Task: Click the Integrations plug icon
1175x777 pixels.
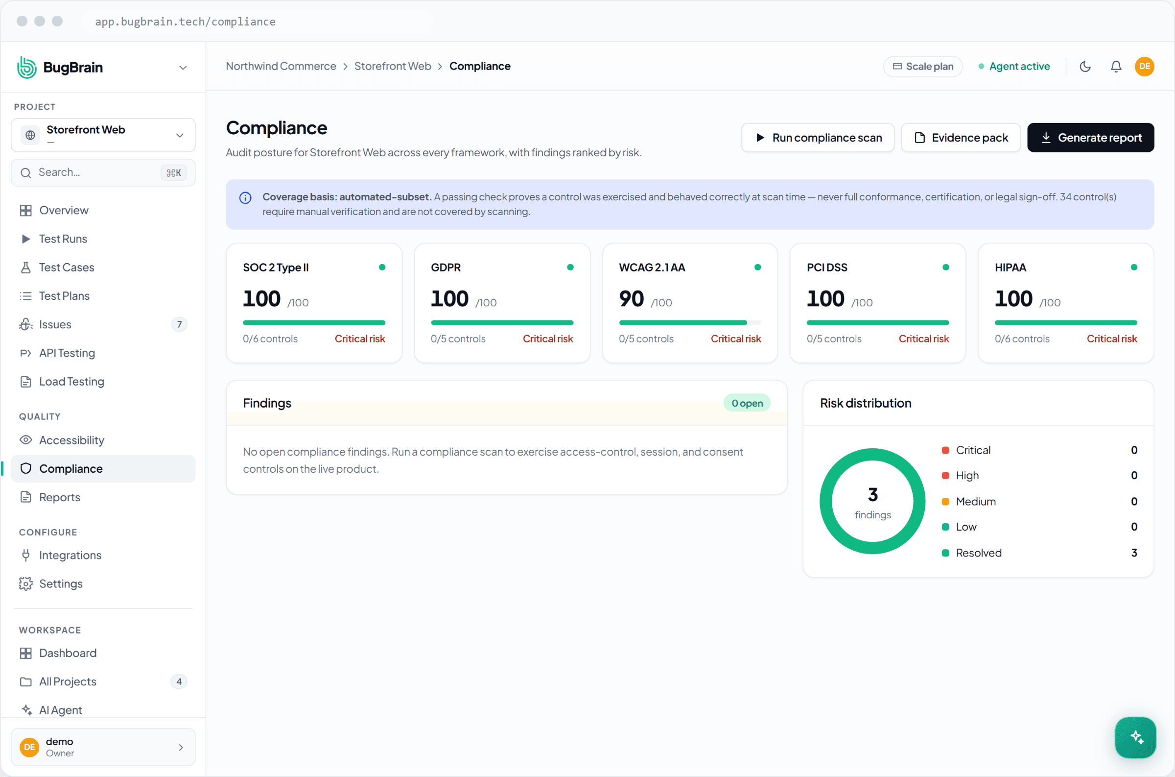Action: pyautogui.click(x=26, y=555)
